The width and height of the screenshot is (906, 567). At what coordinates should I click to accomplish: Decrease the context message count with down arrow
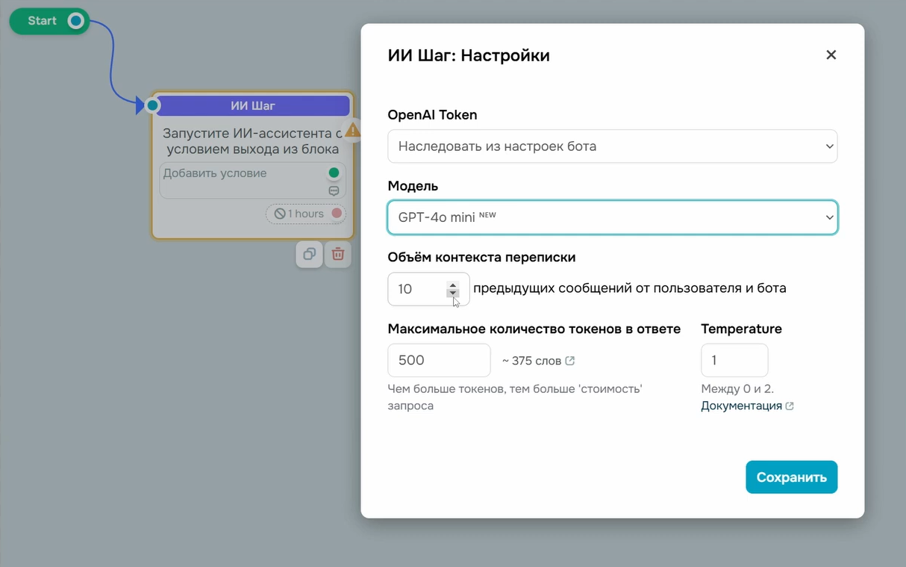453,294
